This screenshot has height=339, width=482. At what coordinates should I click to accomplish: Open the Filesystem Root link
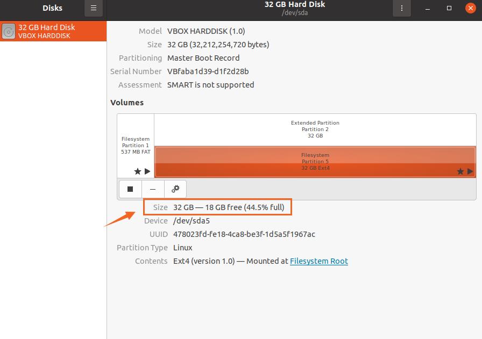(x=319, y=261)
